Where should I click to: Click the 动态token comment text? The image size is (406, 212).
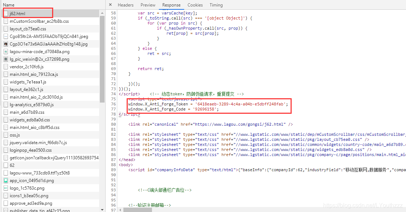[196, 94]
